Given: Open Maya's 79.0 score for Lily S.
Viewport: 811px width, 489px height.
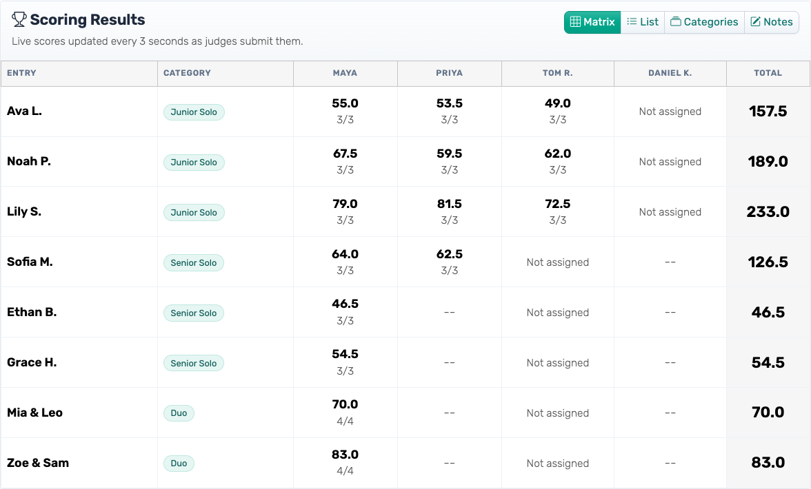Looking at the screenshot, I should [x=345, y=203].
